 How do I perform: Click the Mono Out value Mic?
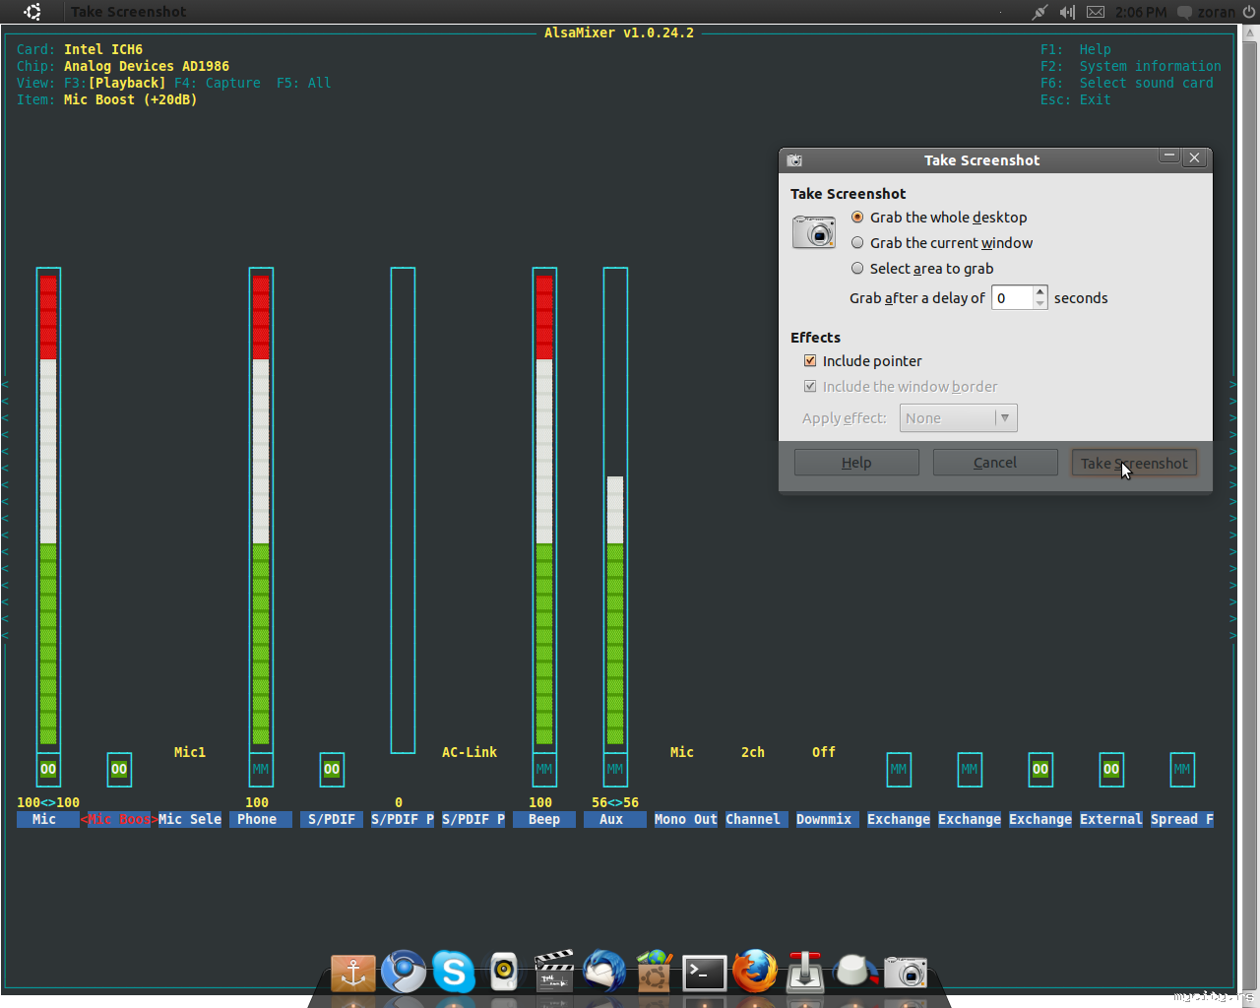pyautogui.click(x=682, y=752)
